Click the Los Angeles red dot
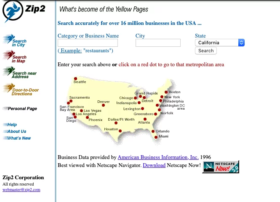280x202 pixels. (x=74, y=114)
